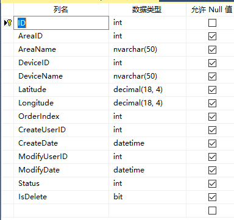Uncheck Allow Null for AreaName
The height and width of the screenshot is (220, 234).
pos(212,49)
